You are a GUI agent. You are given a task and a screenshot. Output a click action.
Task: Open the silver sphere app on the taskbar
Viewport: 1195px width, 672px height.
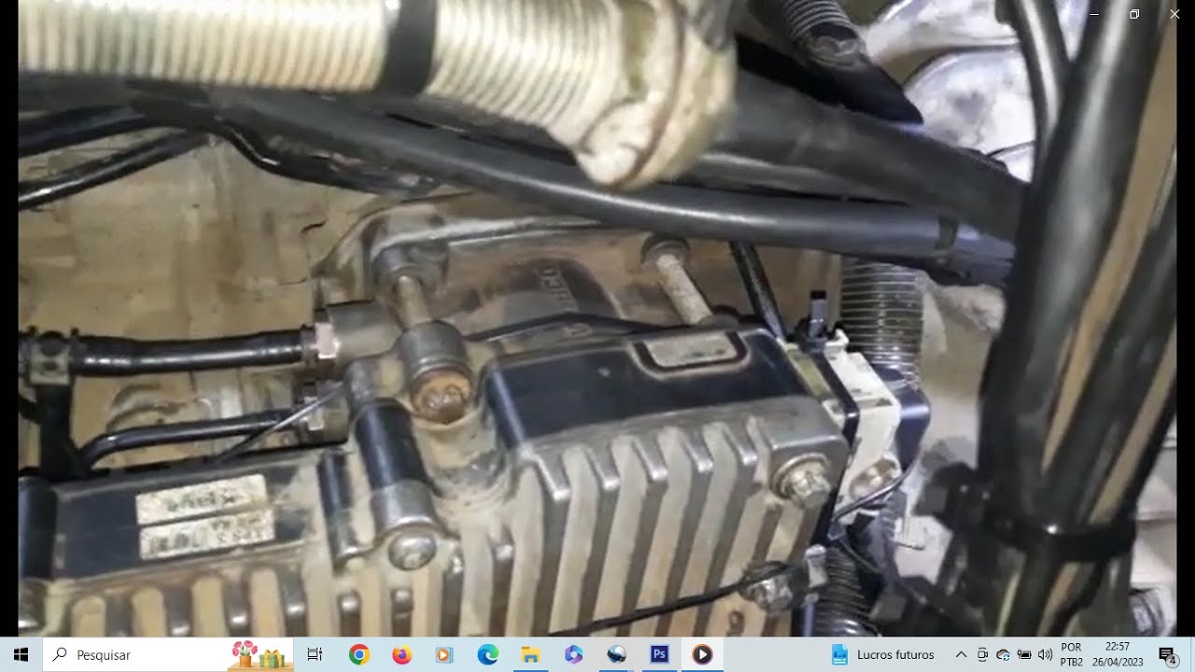[616, 654]
